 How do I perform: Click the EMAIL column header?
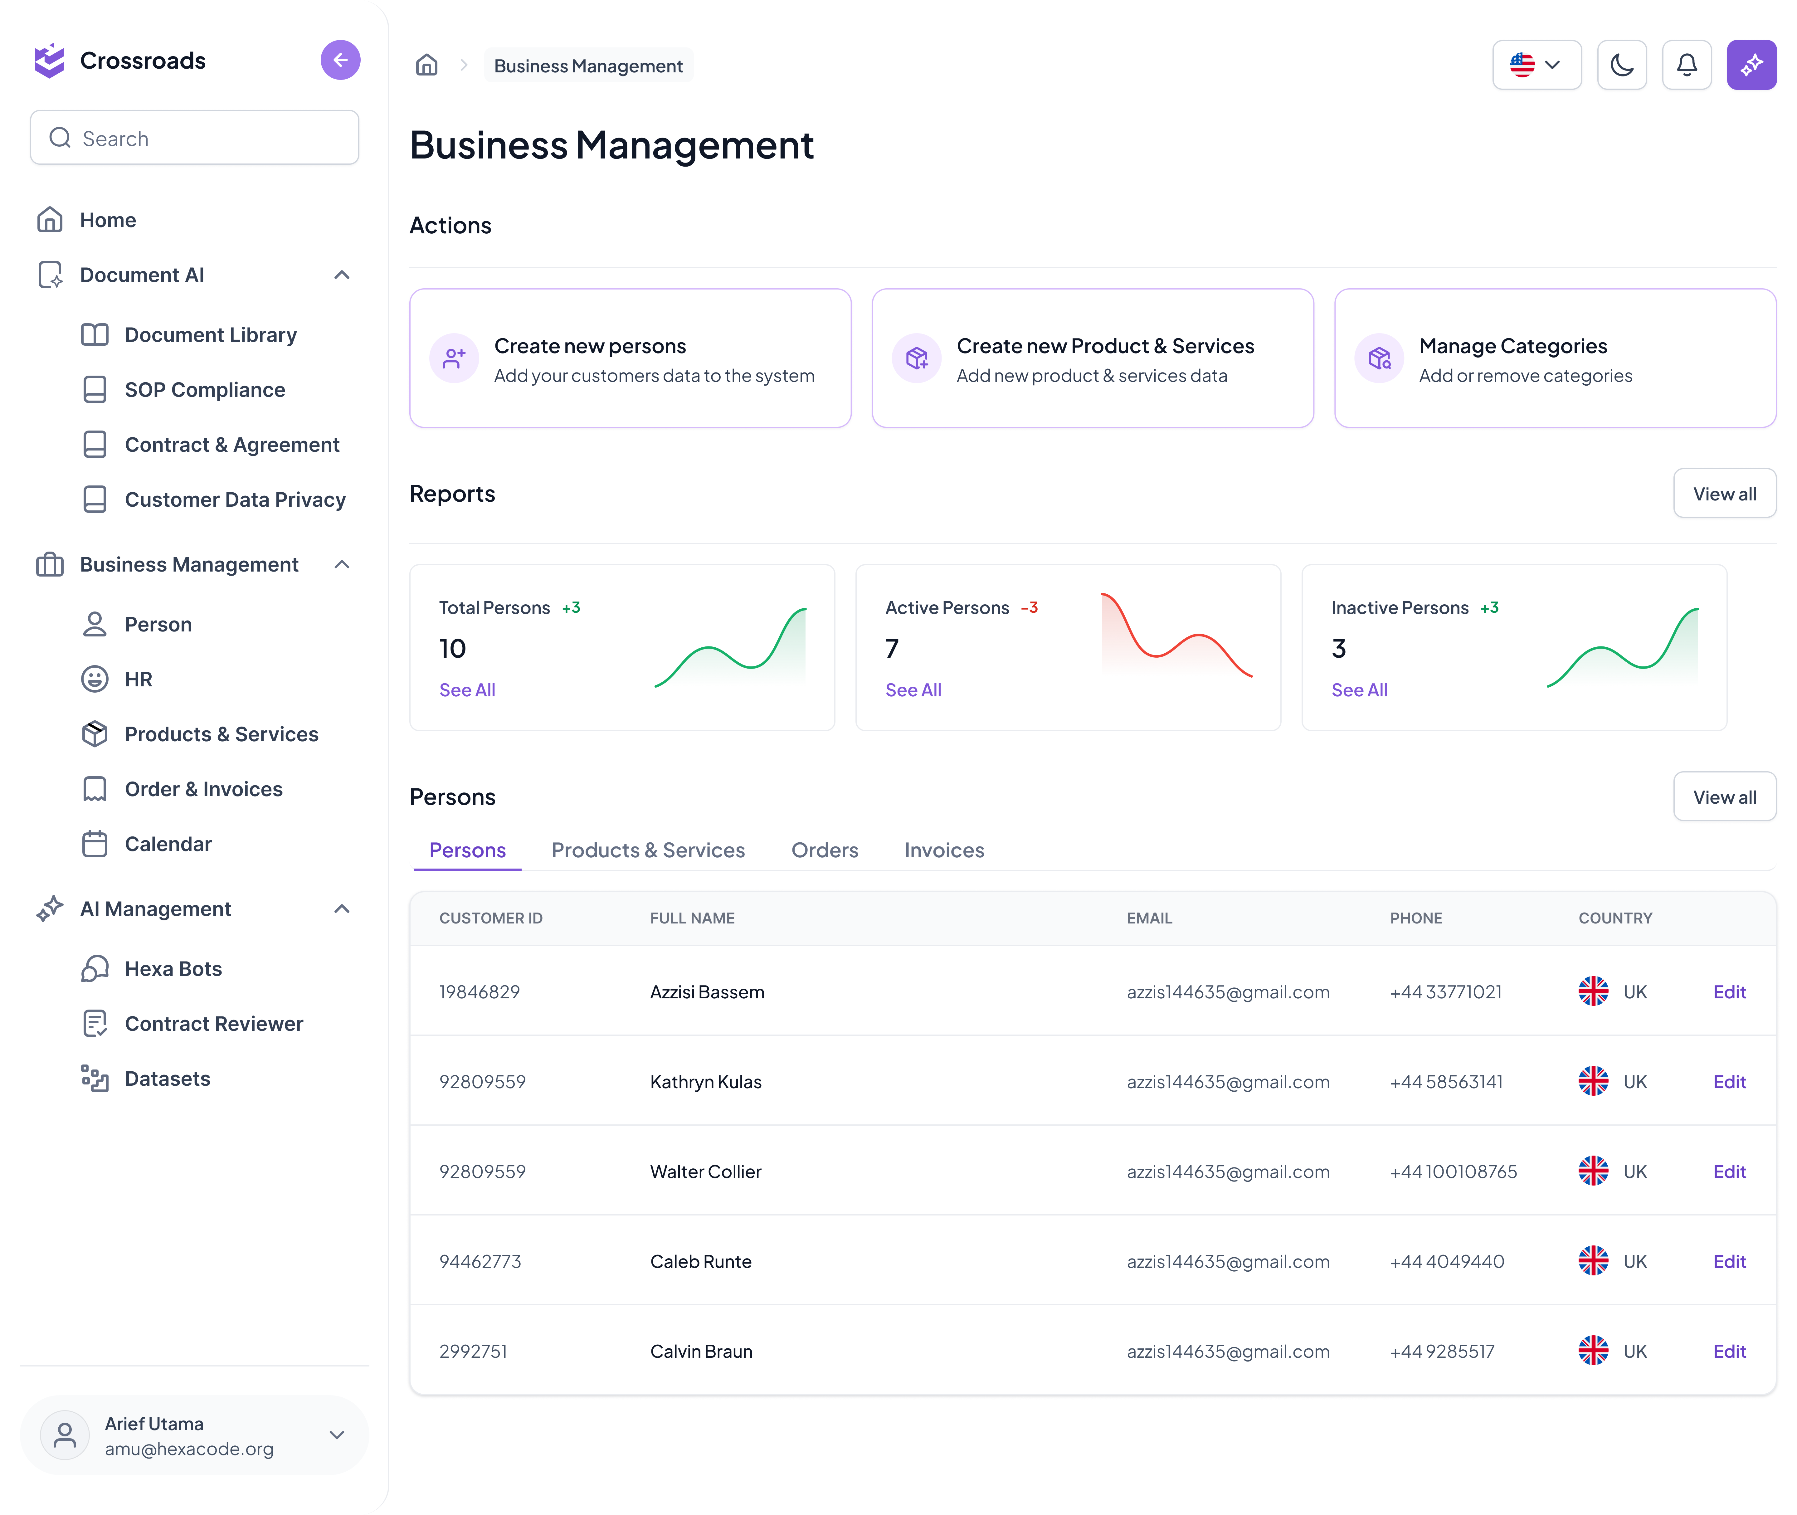(1149, 918)
